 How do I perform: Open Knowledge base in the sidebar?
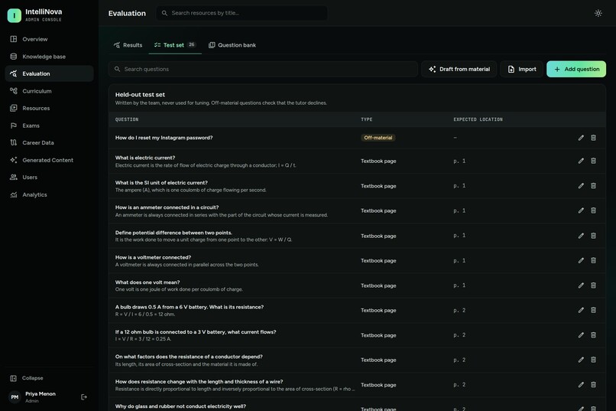pos(49,56)
